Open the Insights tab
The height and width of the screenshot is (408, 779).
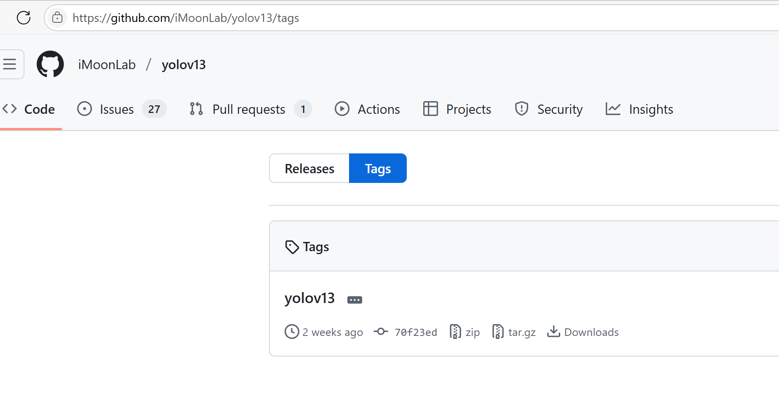pyautogui.click(x=639, y=109)
